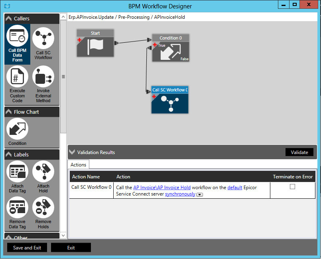Collapse the Validation Results section
The image size is (321, 259).
(72, 152)
